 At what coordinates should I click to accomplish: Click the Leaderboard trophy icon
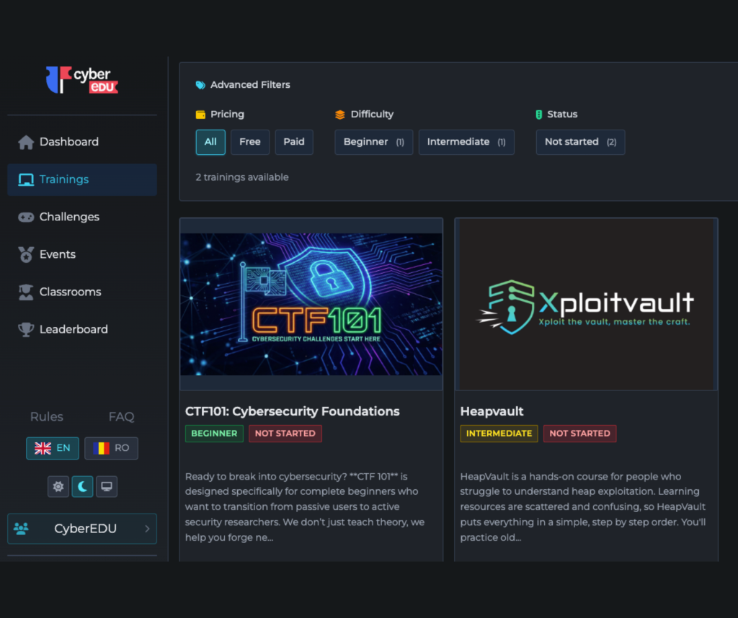[x=26, y=329]
